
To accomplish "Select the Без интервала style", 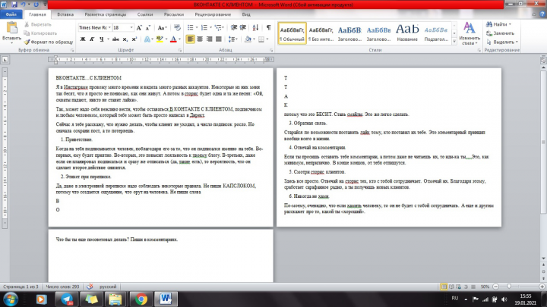I will pyautogui.click(x=321, y=33).
